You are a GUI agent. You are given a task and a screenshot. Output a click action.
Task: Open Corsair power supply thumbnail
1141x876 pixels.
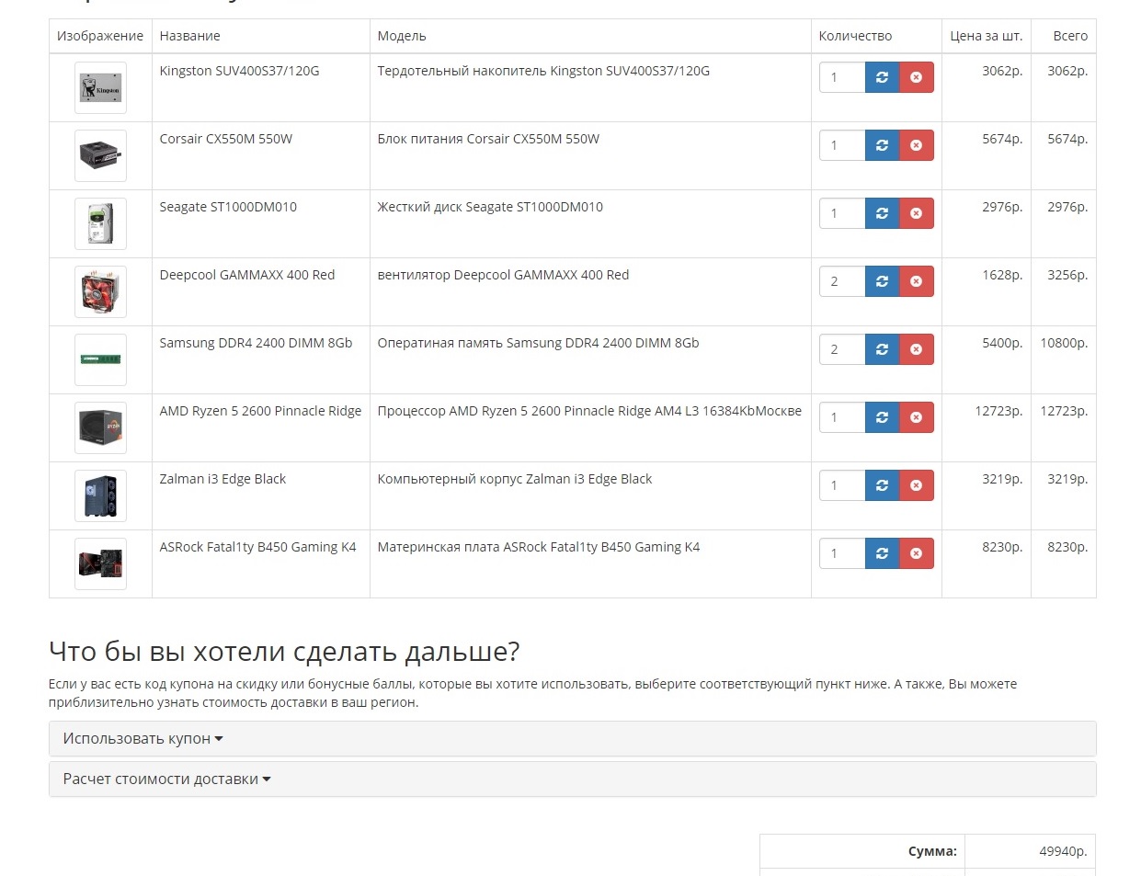click(x=100, y=156)
